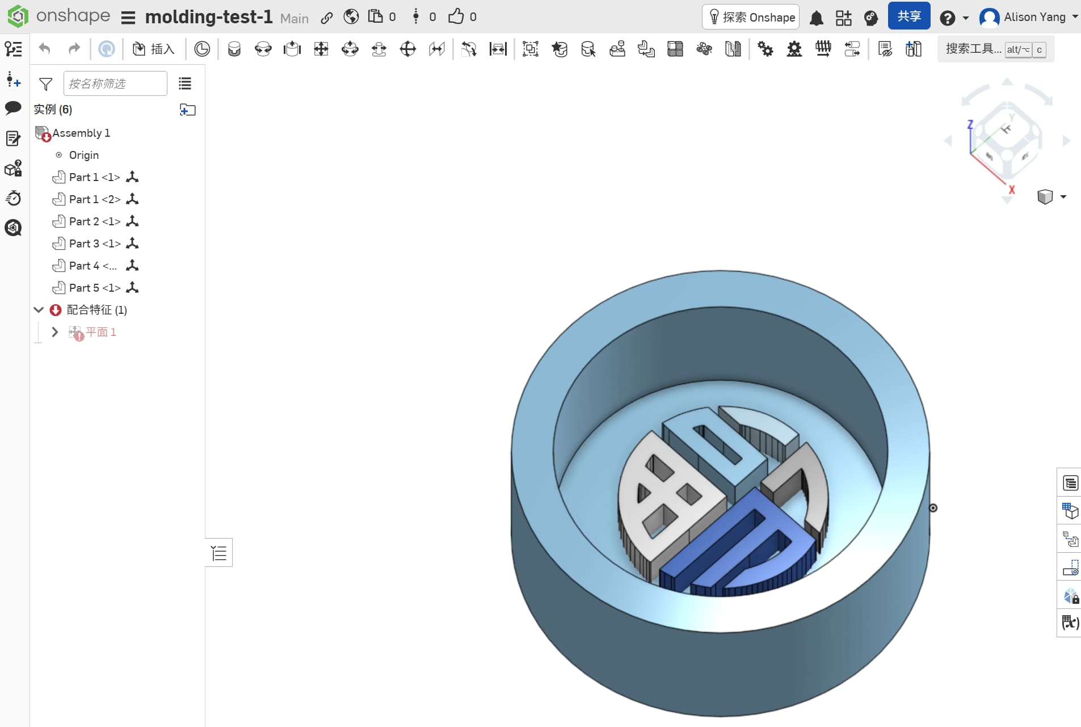Select the Tangent mate tool

click(469, 49)
